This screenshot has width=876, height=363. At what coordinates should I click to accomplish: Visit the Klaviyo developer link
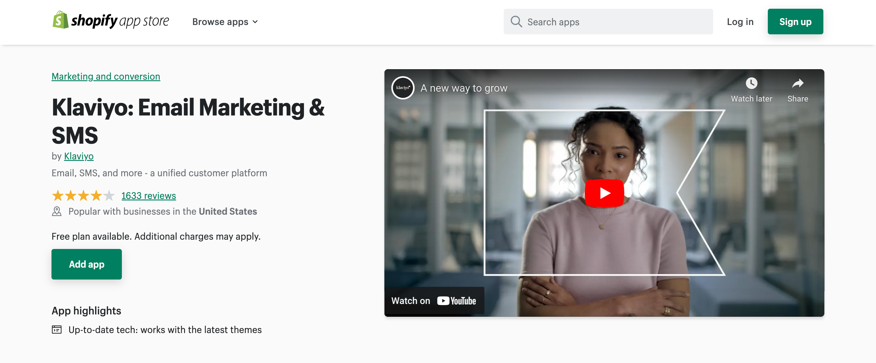pyautogui.click(x=79, y=156)
